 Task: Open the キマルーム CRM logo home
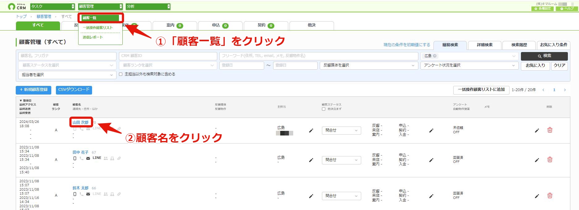17,6
